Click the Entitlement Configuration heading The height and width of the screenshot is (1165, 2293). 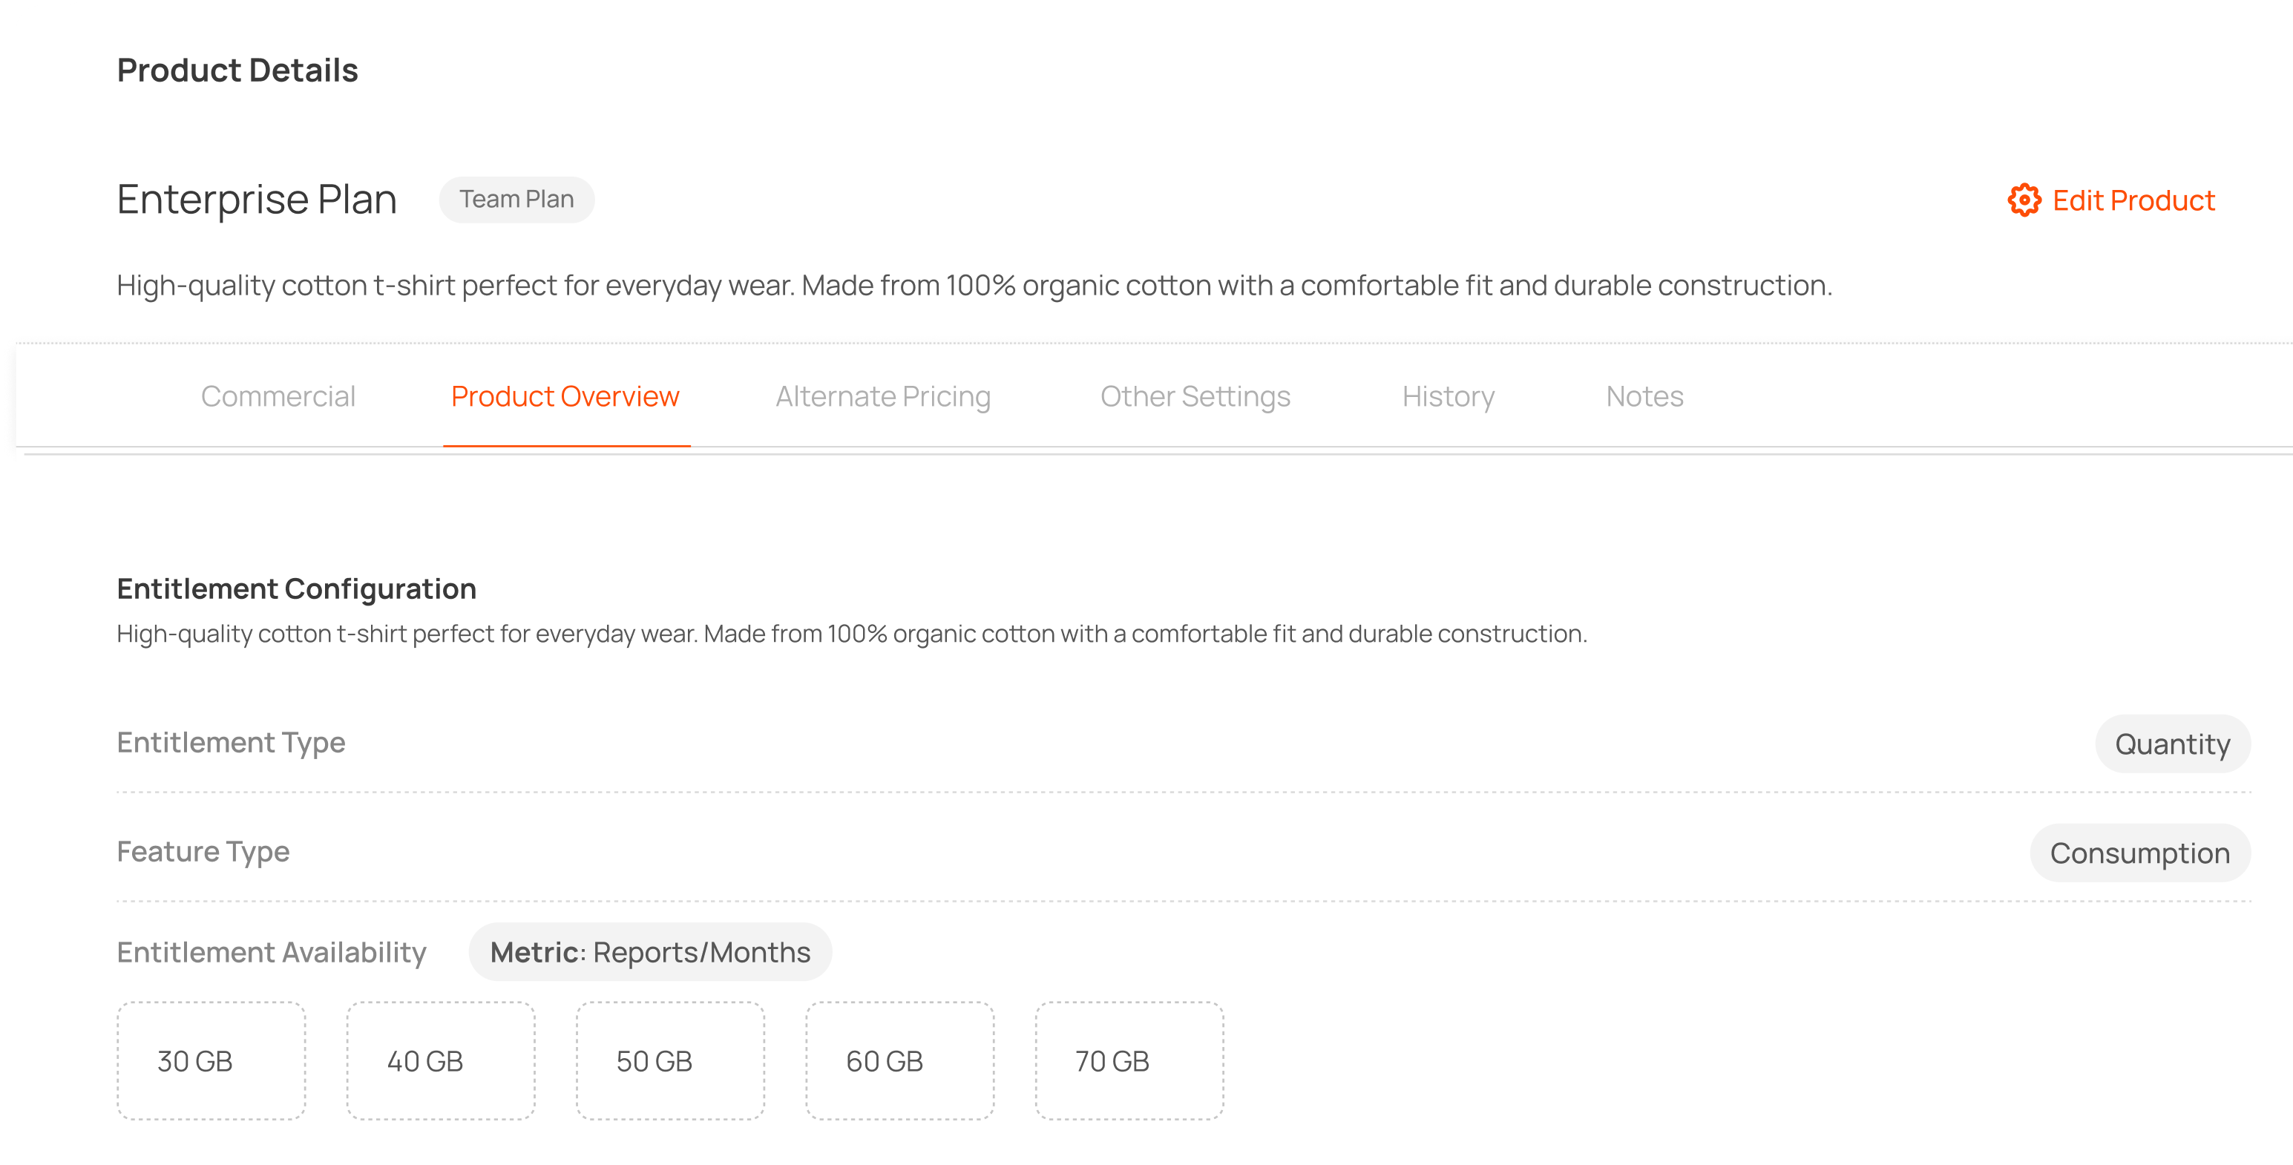click(296, 589)
